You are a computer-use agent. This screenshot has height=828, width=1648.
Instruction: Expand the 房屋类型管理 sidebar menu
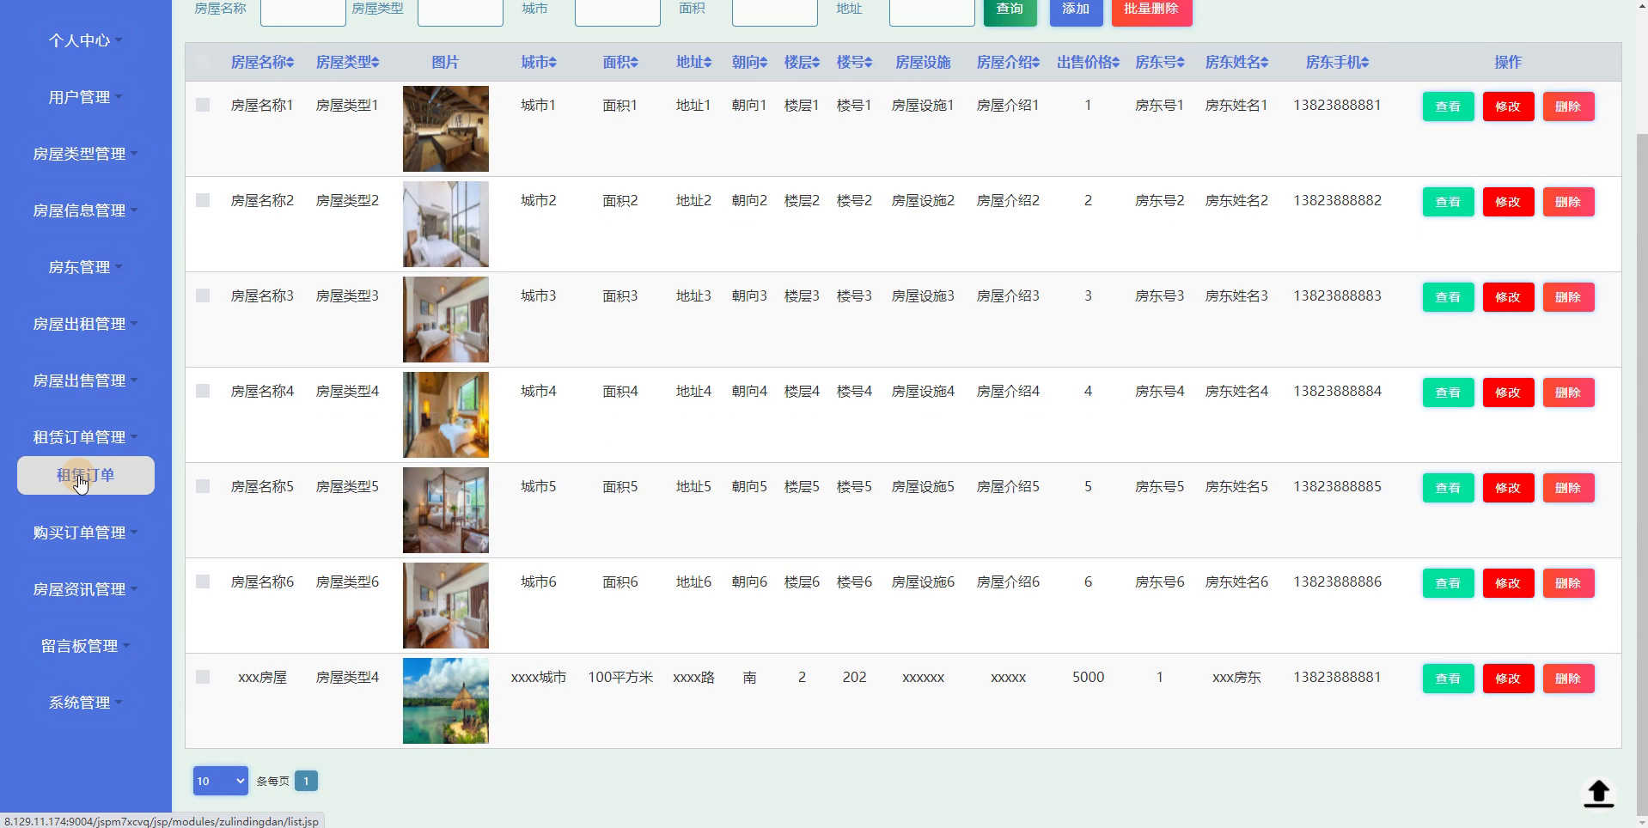85,154
